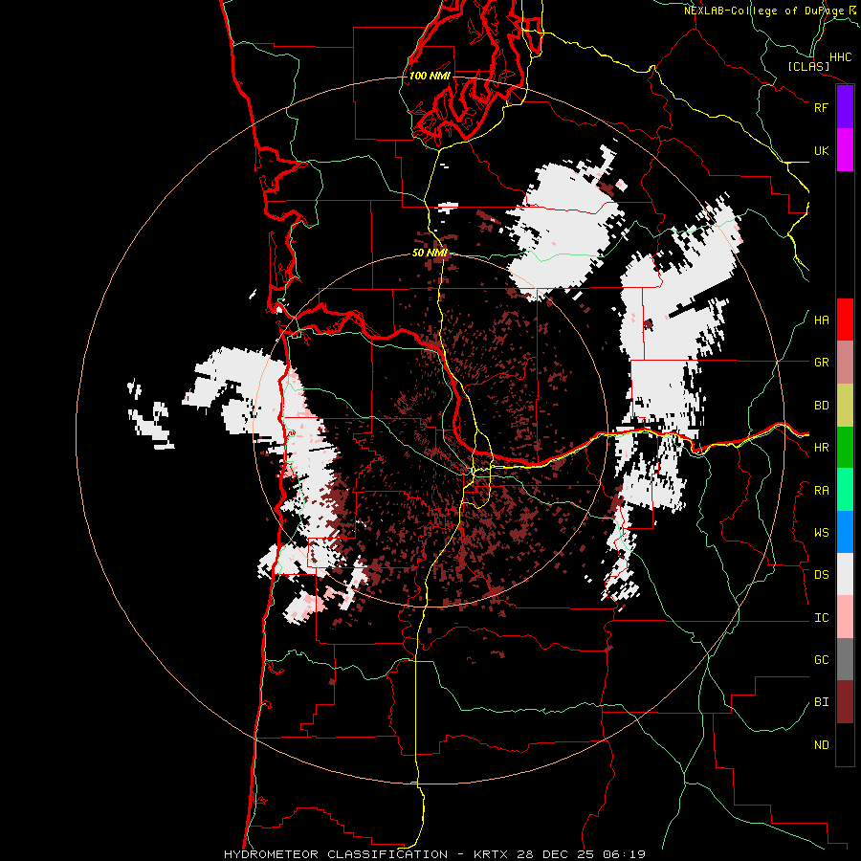The width and height of the screenshot is (861, 861).
Task: Click the GC gray legend swatch
Action: tap(845, 659)
